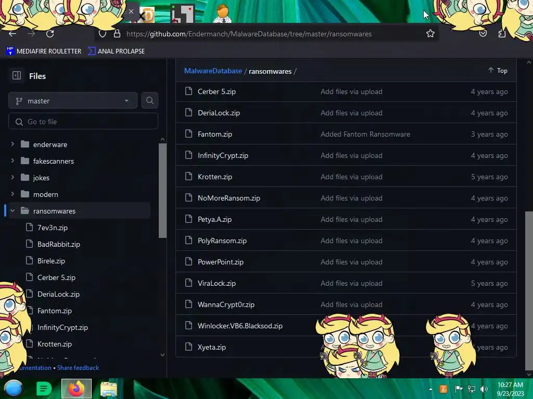
Task: Open the extensions icon in browser toolbar
Action: coord(502,34)
